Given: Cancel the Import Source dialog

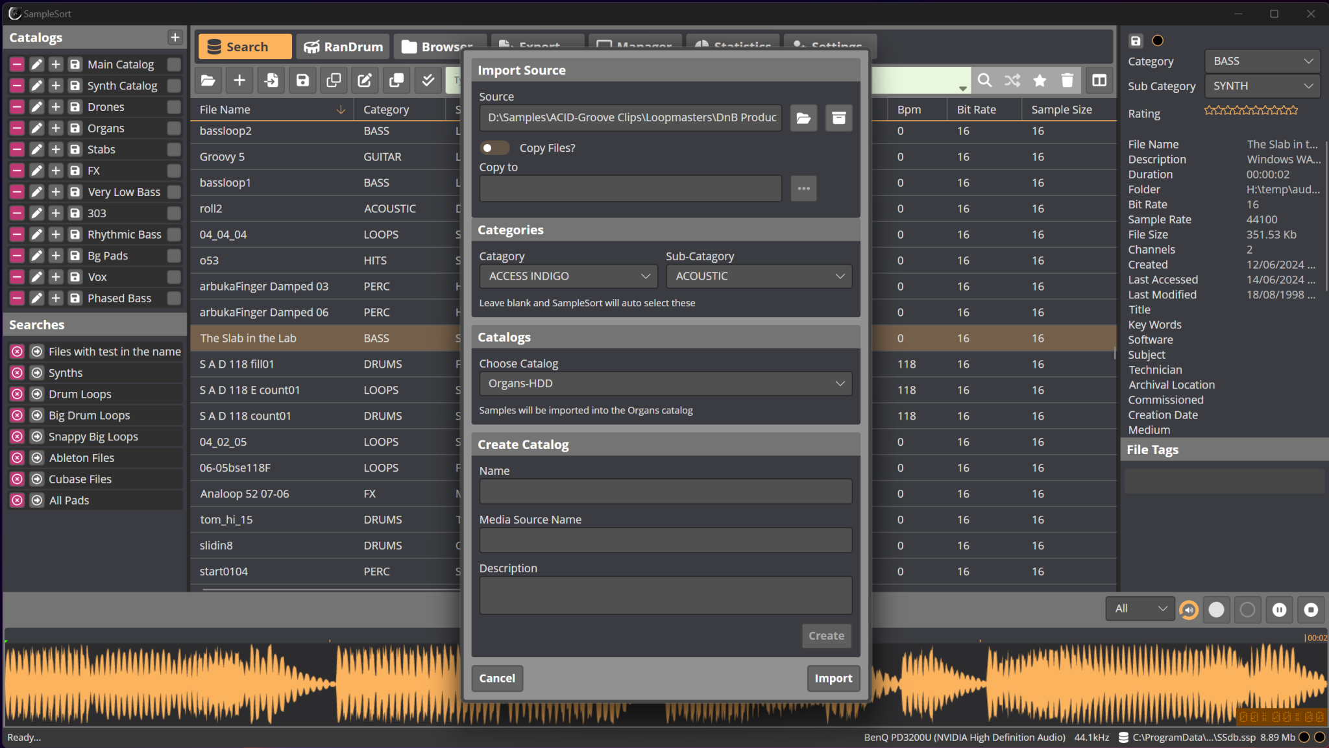Looking at the screenshot, I should click(496, 678).
